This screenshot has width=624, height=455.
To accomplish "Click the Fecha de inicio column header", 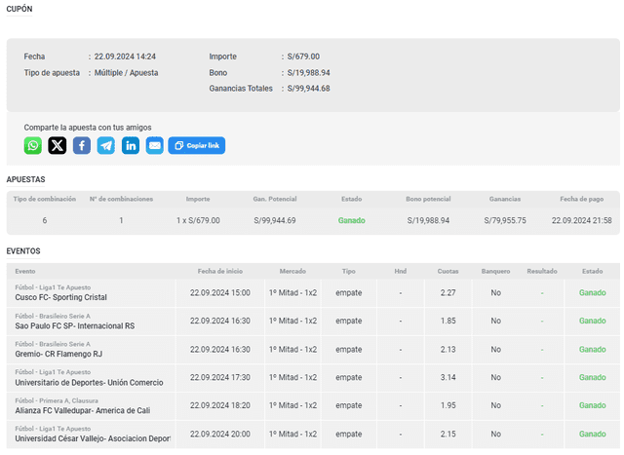I will (x=220, y=271).
